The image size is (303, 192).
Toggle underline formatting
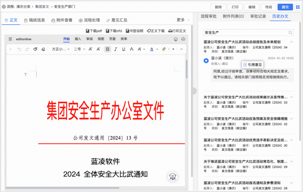tap(123, 49)
